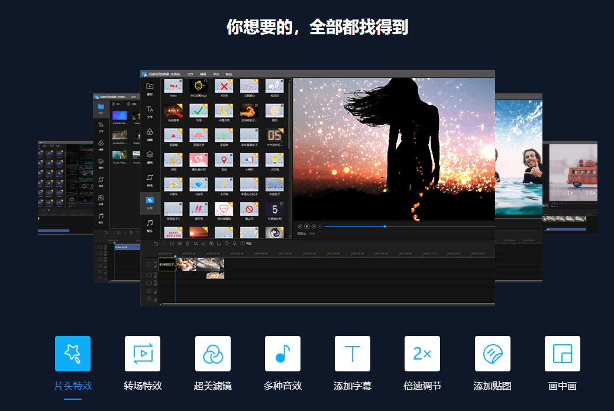Select the 添加字幕 T icon feature
This screenshot has height=411, width=614.
353,364
